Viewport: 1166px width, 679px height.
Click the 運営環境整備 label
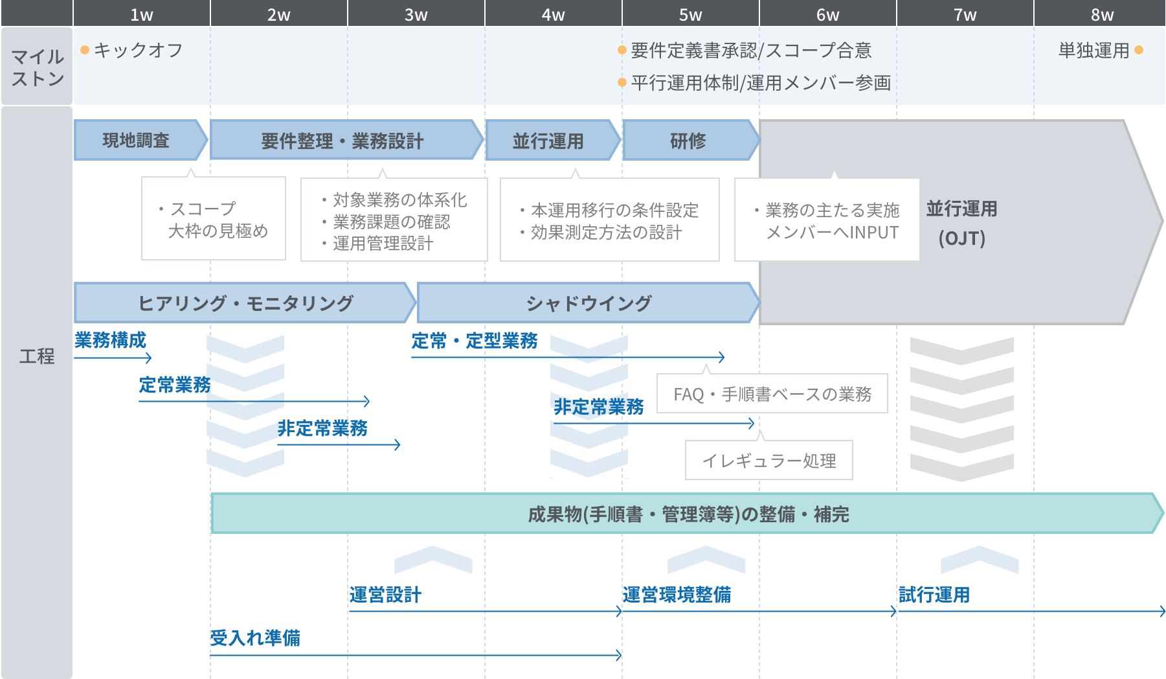click(677, 595)
